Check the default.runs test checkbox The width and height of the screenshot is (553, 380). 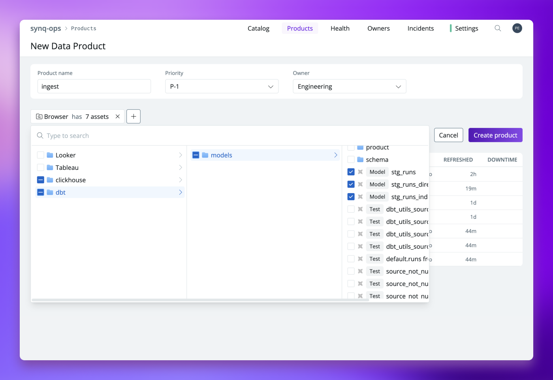351,259
